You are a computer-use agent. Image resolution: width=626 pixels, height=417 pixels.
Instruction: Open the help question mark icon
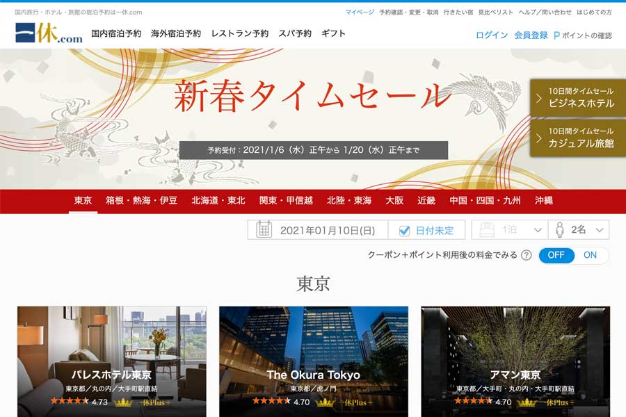[x=527, y=255]
